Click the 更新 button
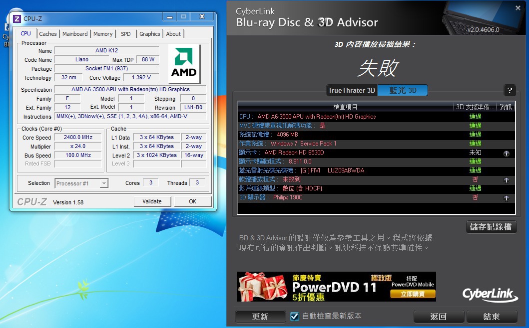The image size is (529, 328). pyautogui.click(x=260, y=317)
